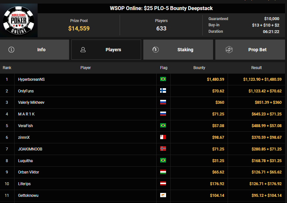Image resolution: width=287 pixels, height=203 pixels.
Task: Click the Finland flag beside OnlyFuns
Action: 163,91
